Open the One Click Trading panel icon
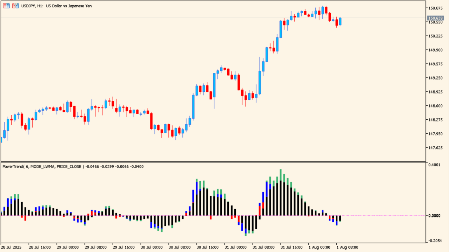 (x=6, y=6)
